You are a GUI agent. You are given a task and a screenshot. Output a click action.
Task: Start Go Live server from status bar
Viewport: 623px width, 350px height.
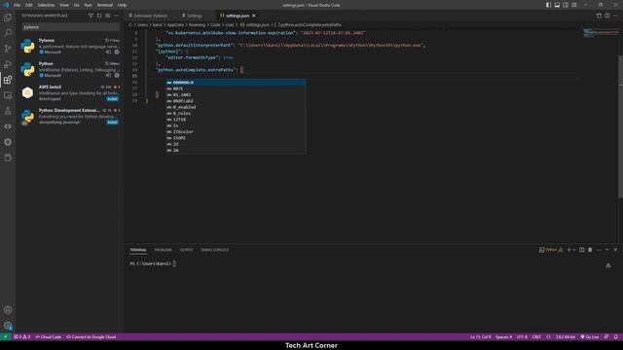pos(590,337)
